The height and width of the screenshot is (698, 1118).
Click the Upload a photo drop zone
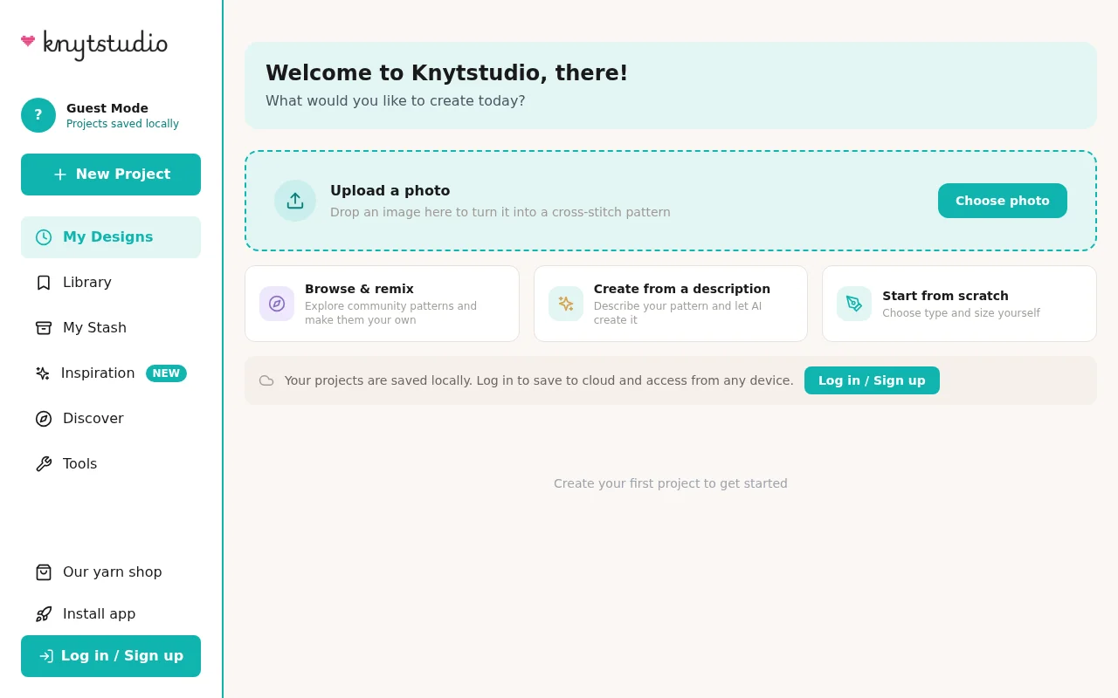click(x=671, y=201)
